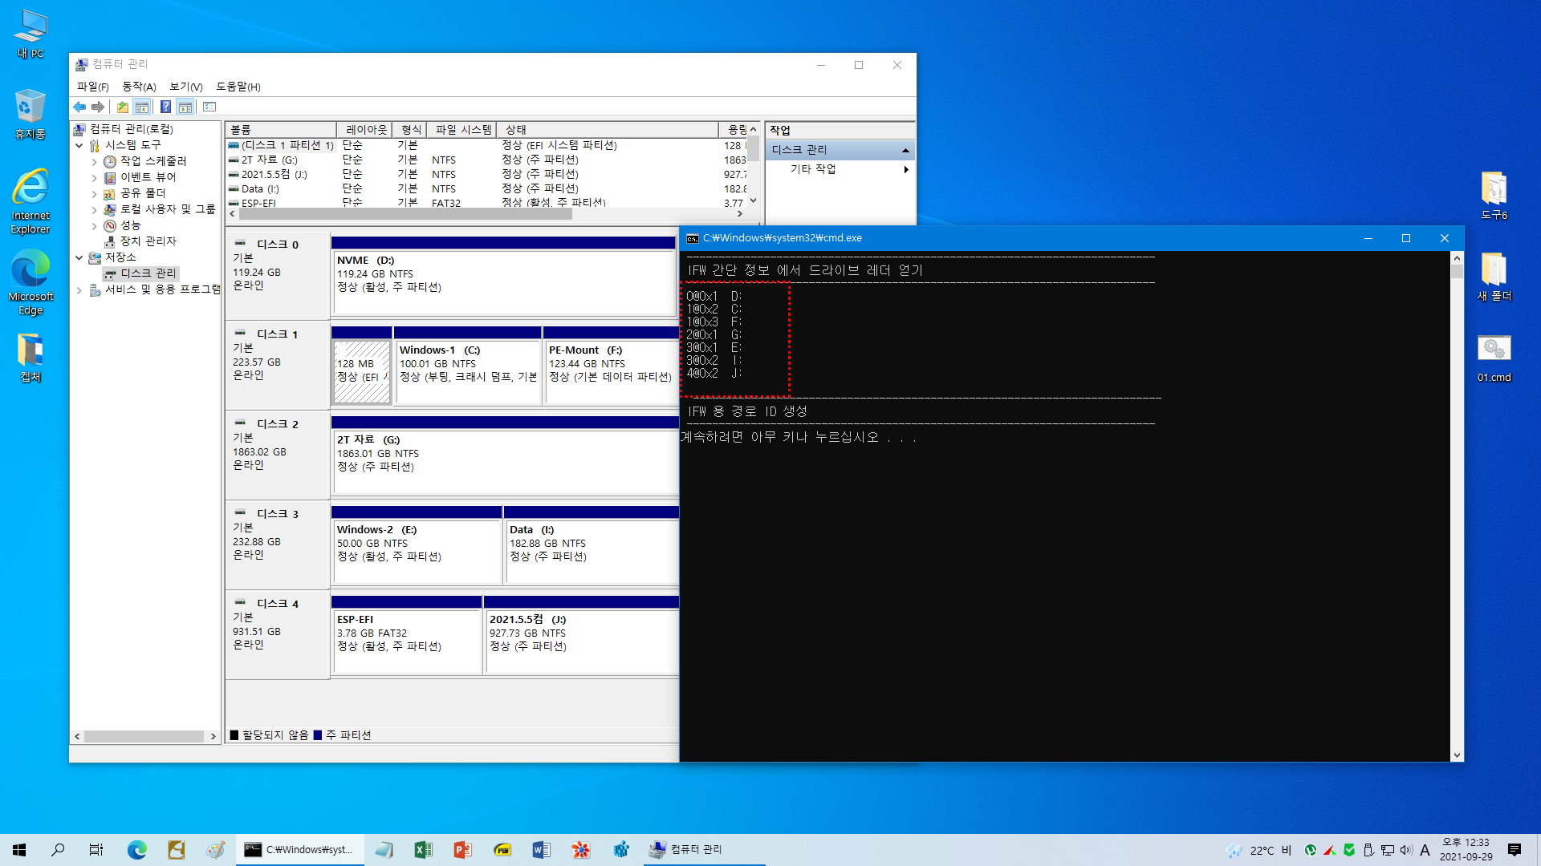The width and height of the screenshot is (1541, 866).
Task: Open the 내 PC desktop icon
Action: pyautogui.click(x=30, y=34)
